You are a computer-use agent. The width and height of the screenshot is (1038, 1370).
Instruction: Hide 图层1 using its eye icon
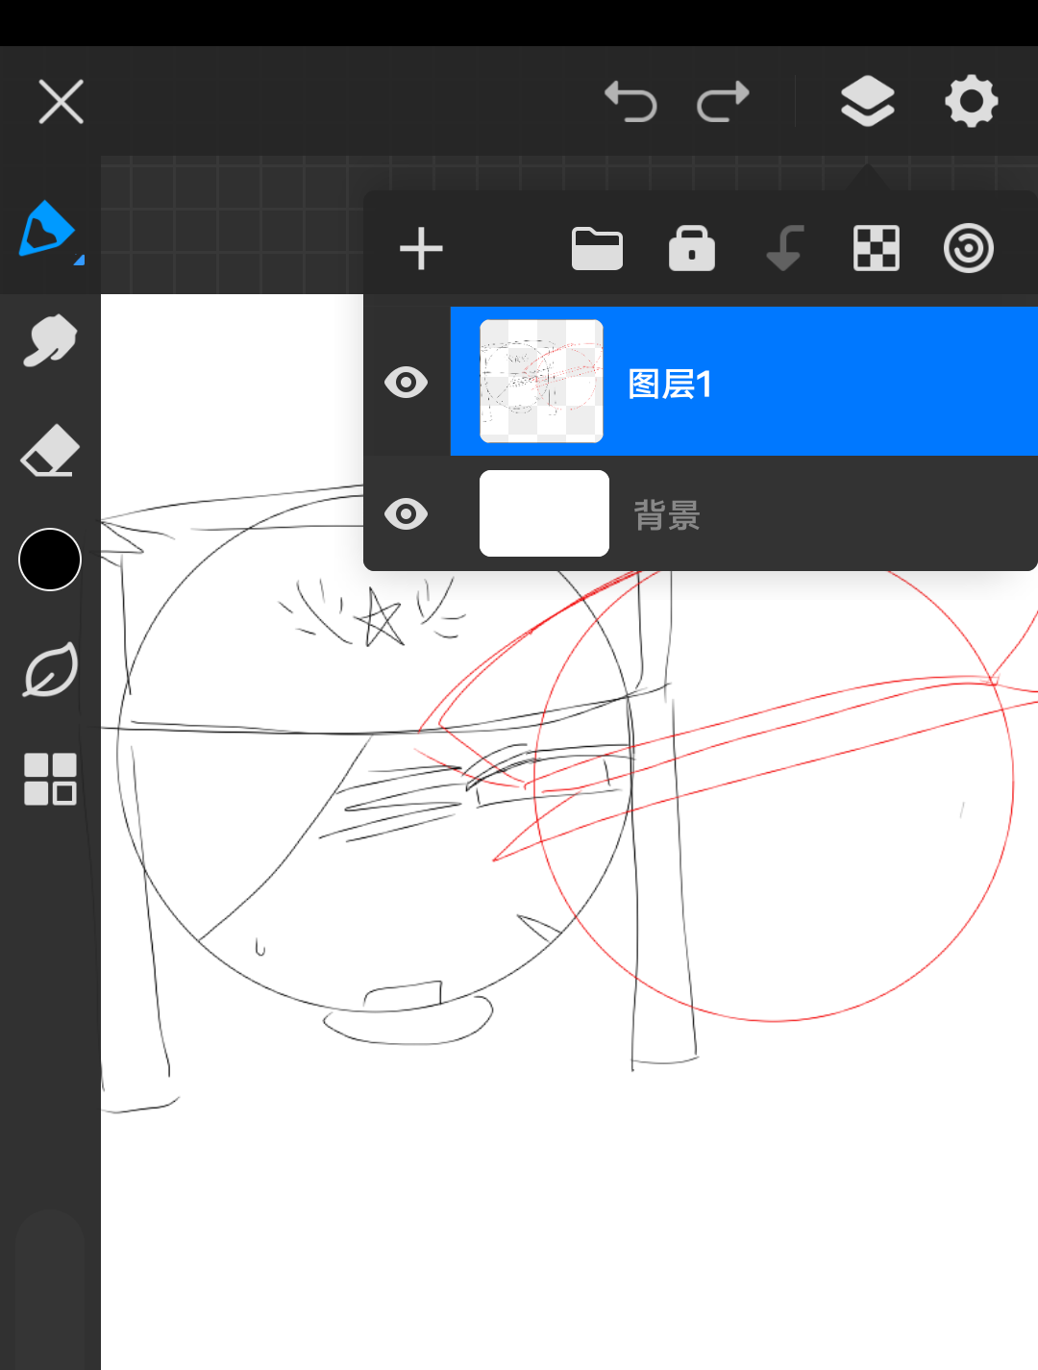pos(406,383)
